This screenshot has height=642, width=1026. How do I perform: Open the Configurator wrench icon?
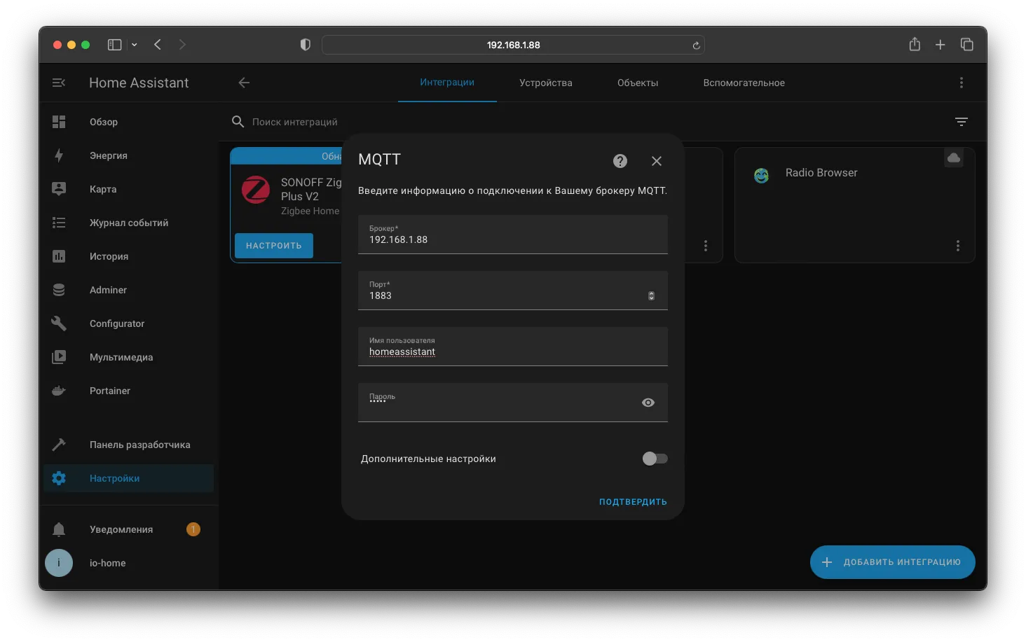(59, 323)
